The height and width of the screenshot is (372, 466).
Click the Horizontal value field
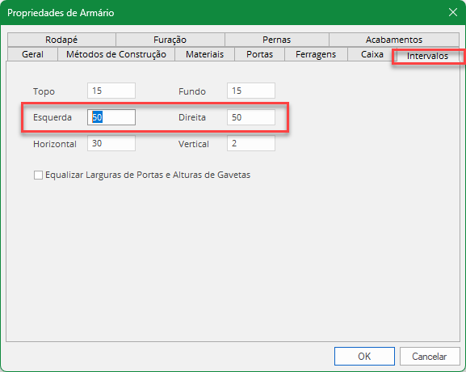pyautogui.click(x=111, y=143)
